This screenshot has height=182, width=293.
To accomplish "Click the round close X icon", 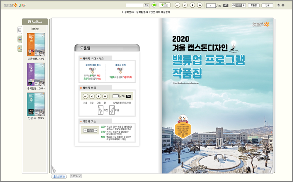I will (283, 5).
